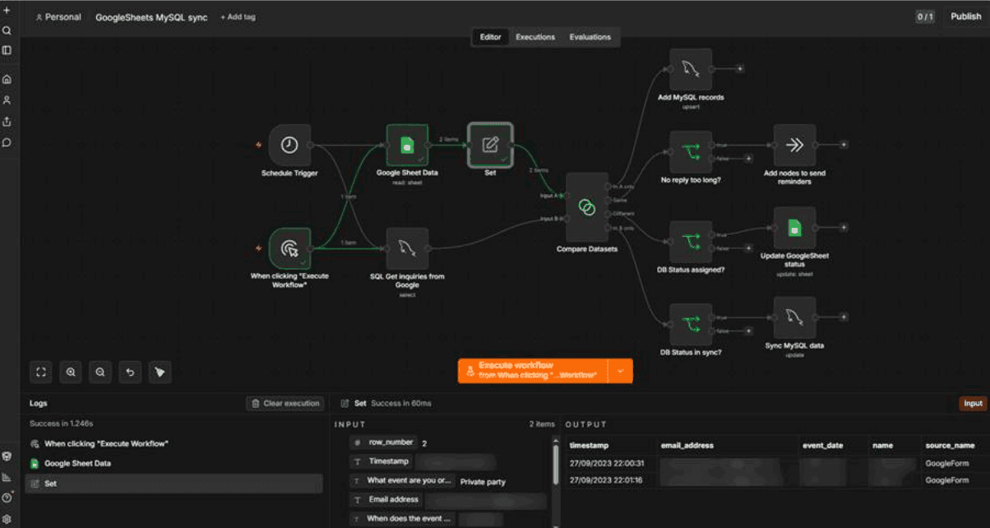The image size is (990, 528).
Task: Click the orange Execute workflow button
Action: [533, 371]
